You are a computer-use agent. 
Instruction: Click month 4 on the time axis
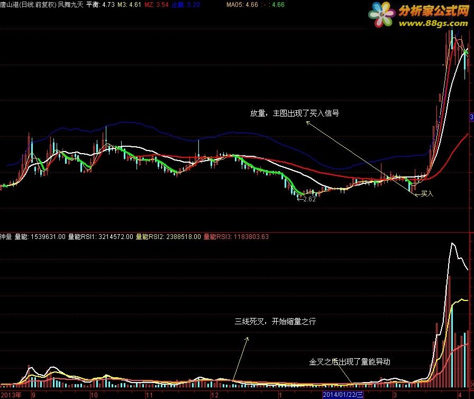[460, 395]
